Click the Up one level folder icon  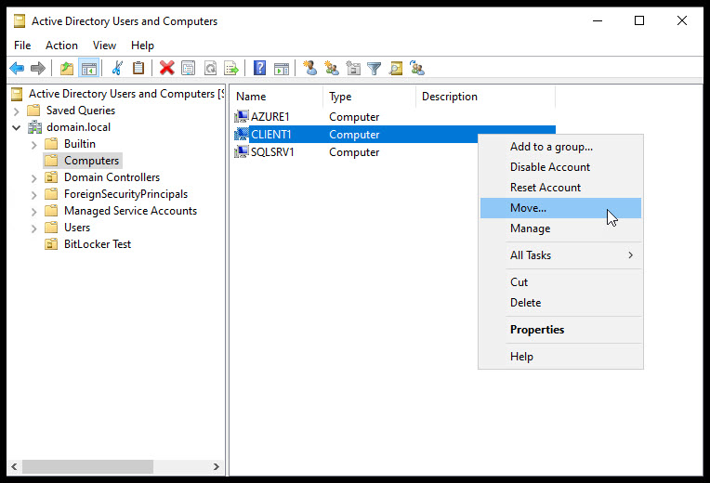tap(67, 69)
